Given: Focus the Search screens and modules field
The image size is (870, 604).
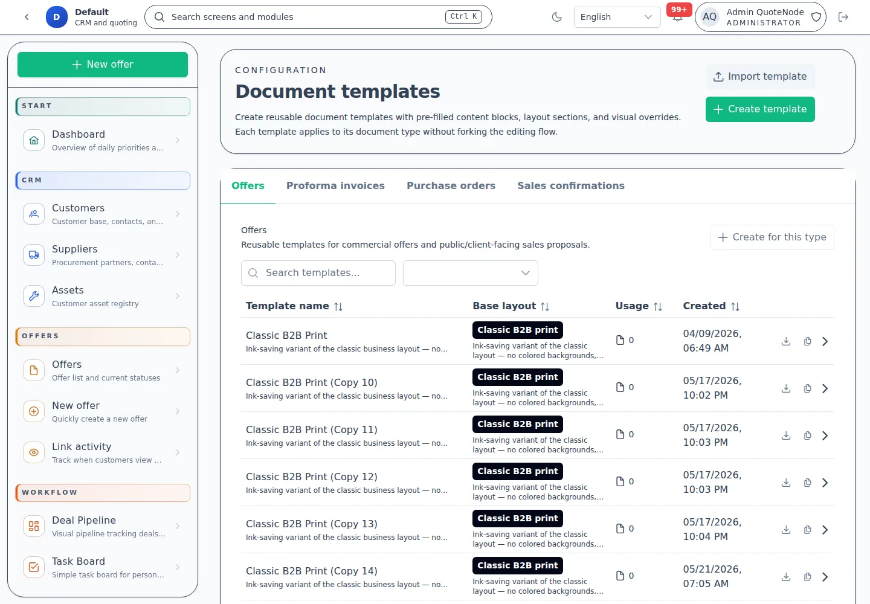Looking at the screenshot, I should [318, 17].
